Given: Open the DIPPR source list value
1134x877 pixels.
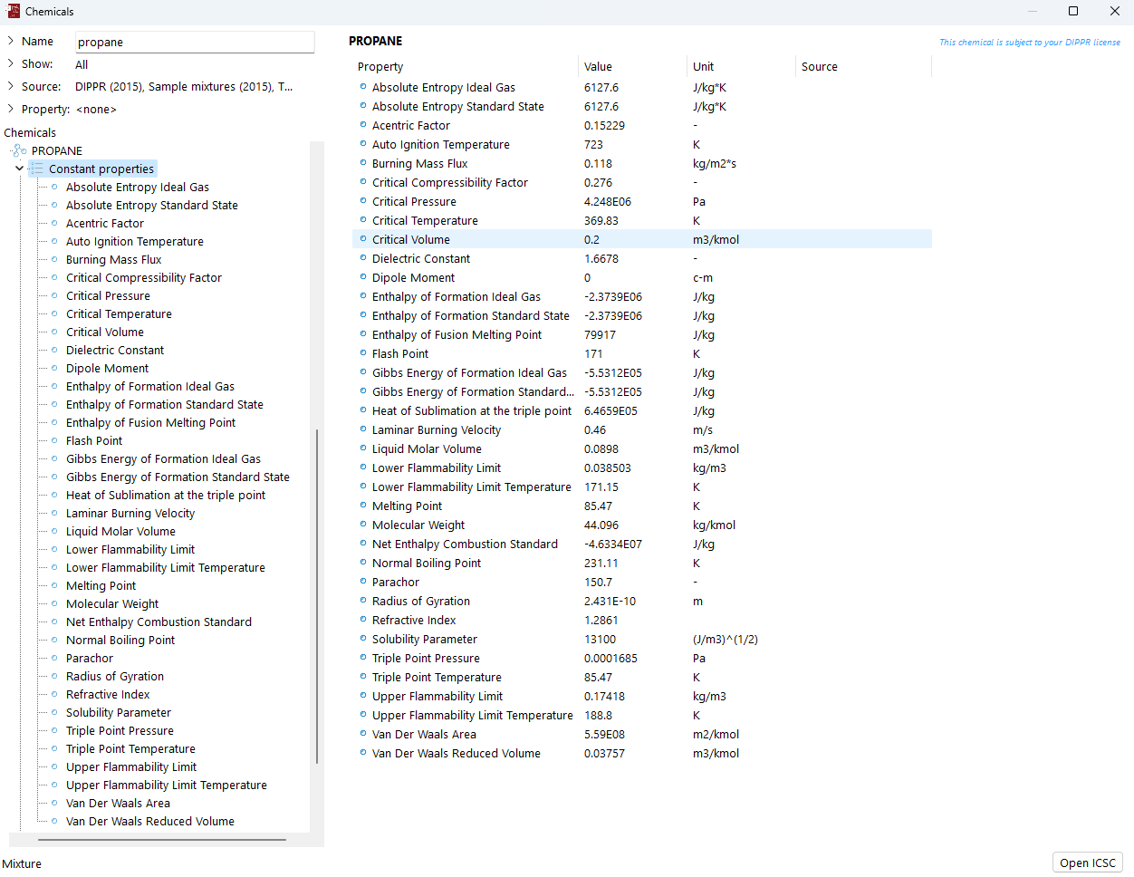Looking at the screenshot, I should [184, 87].
